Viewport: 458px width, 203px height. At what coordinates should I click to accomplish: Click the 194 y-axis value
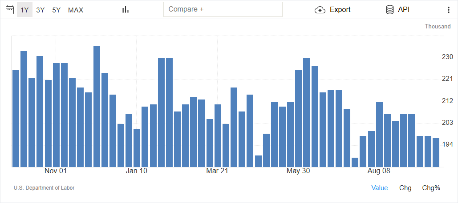click(x=447, y=144)
